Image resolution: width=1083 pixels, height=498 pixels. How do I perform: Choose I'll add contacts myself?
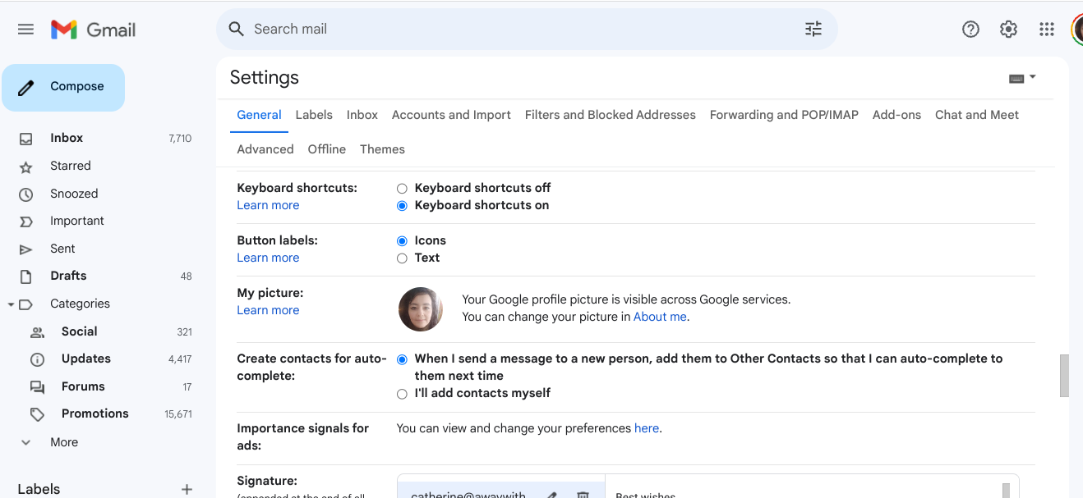point(402,394)
